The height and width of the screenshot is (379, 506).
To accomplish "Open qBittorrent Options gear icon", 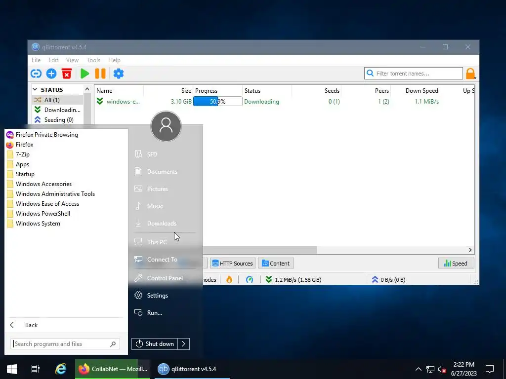I will click(x=119, y=74).
